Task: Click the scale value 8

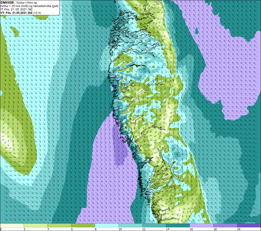Action: (96, 229)
